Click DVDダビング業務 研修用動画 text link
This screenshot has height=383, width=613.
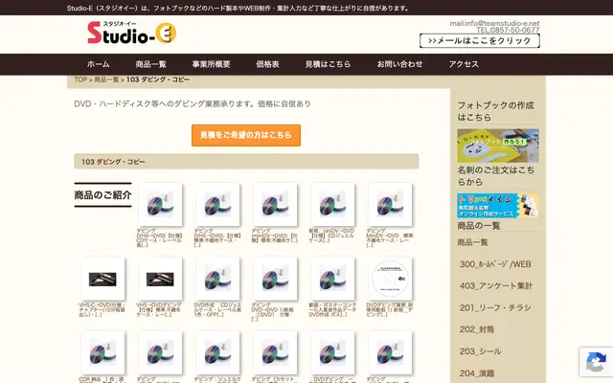[x=390, y=310]
